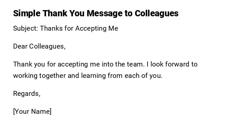Screen dimensions: 229x132
Task: Click 'Me' at the subject line's end
Action: pyautogui.click(x=113, y=28)
